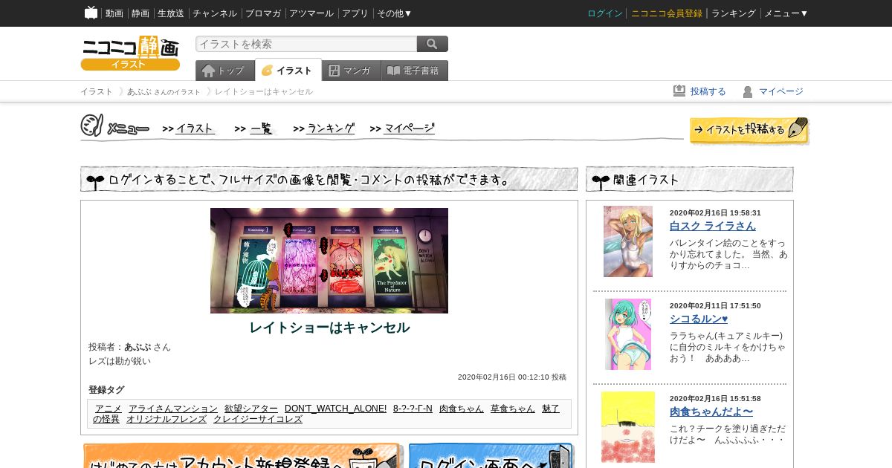
Task: Click the search magnifier button
Action: pos(433,44)
